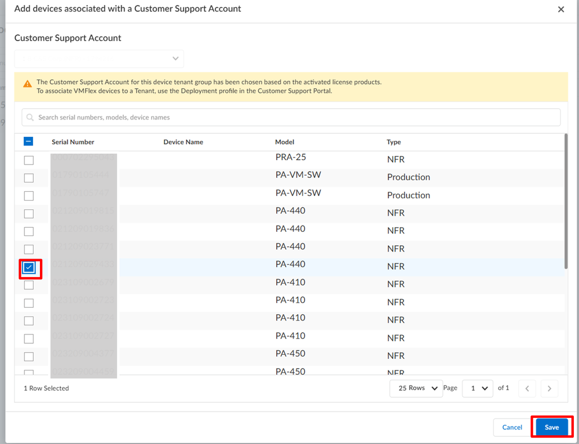Go to previous page arrow

[527, 388]
